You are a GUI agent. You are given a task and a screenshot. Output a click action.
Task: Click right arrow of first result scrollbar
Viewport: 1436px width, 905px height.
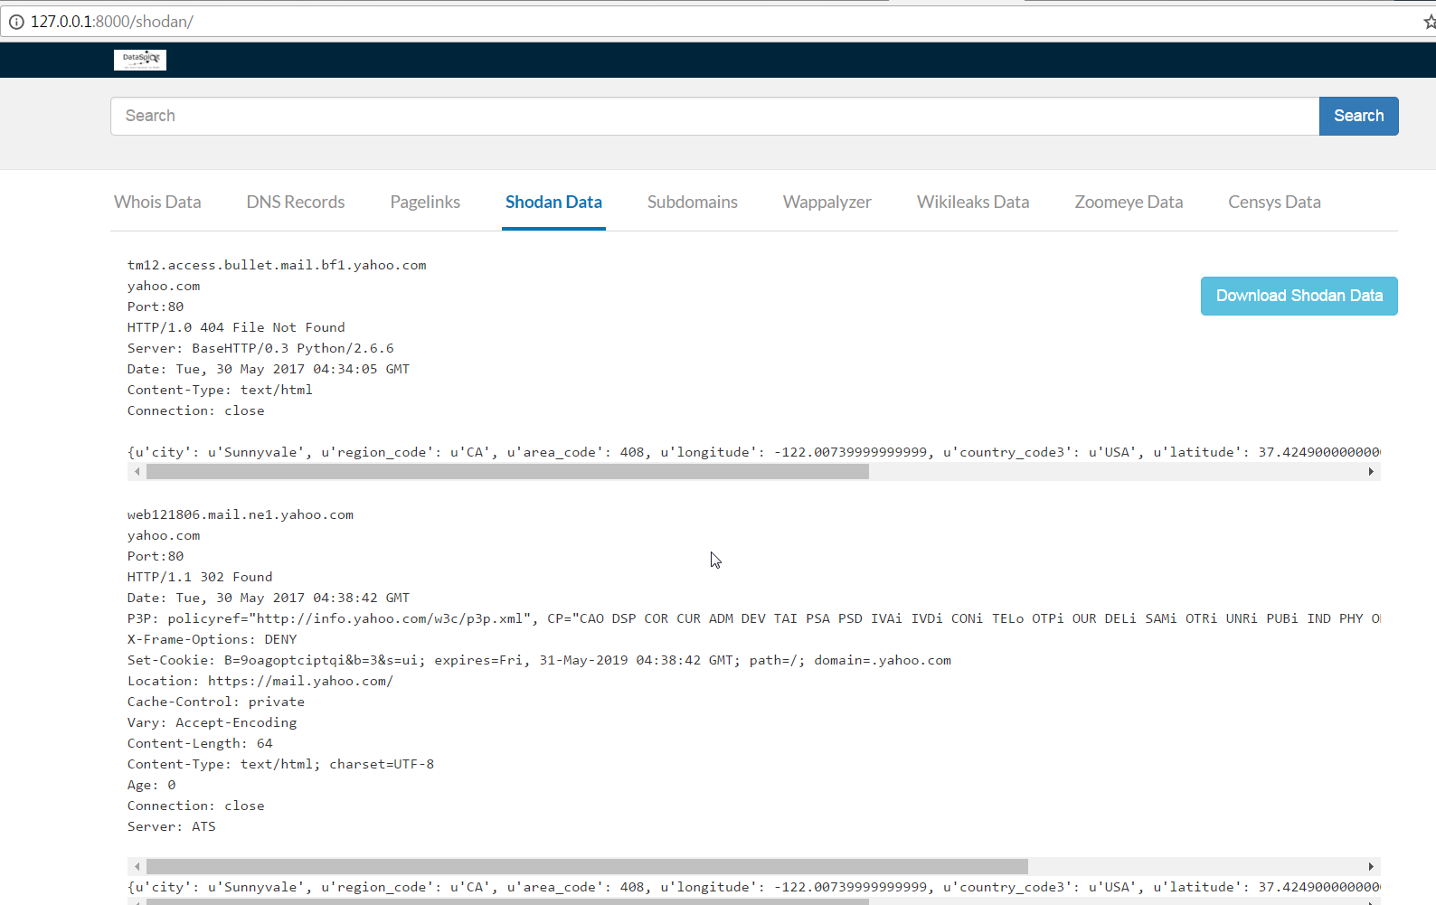1371,472
